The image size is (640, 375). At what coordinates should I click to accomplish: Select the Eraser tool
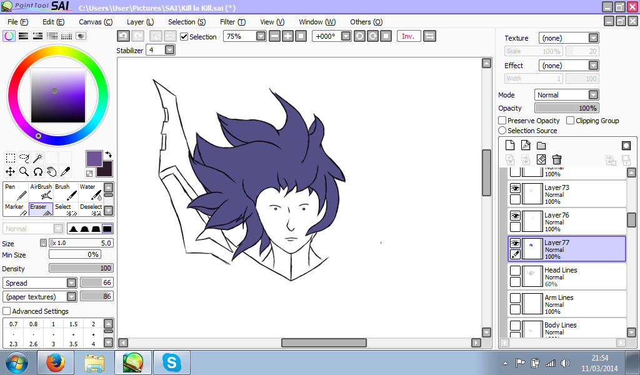coord(41,209)
